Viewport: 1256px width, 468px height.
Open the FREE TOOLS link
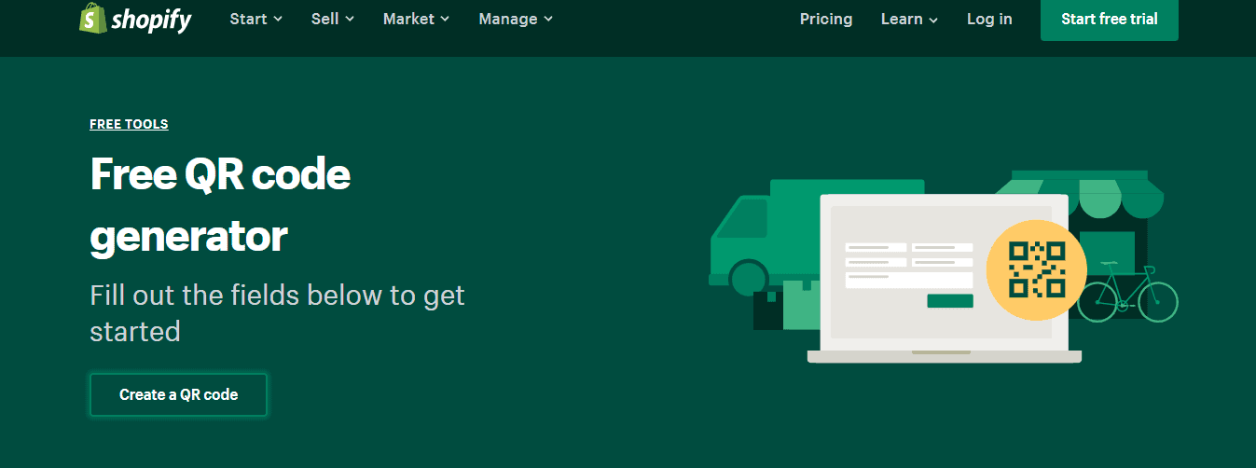click(129, 124)
